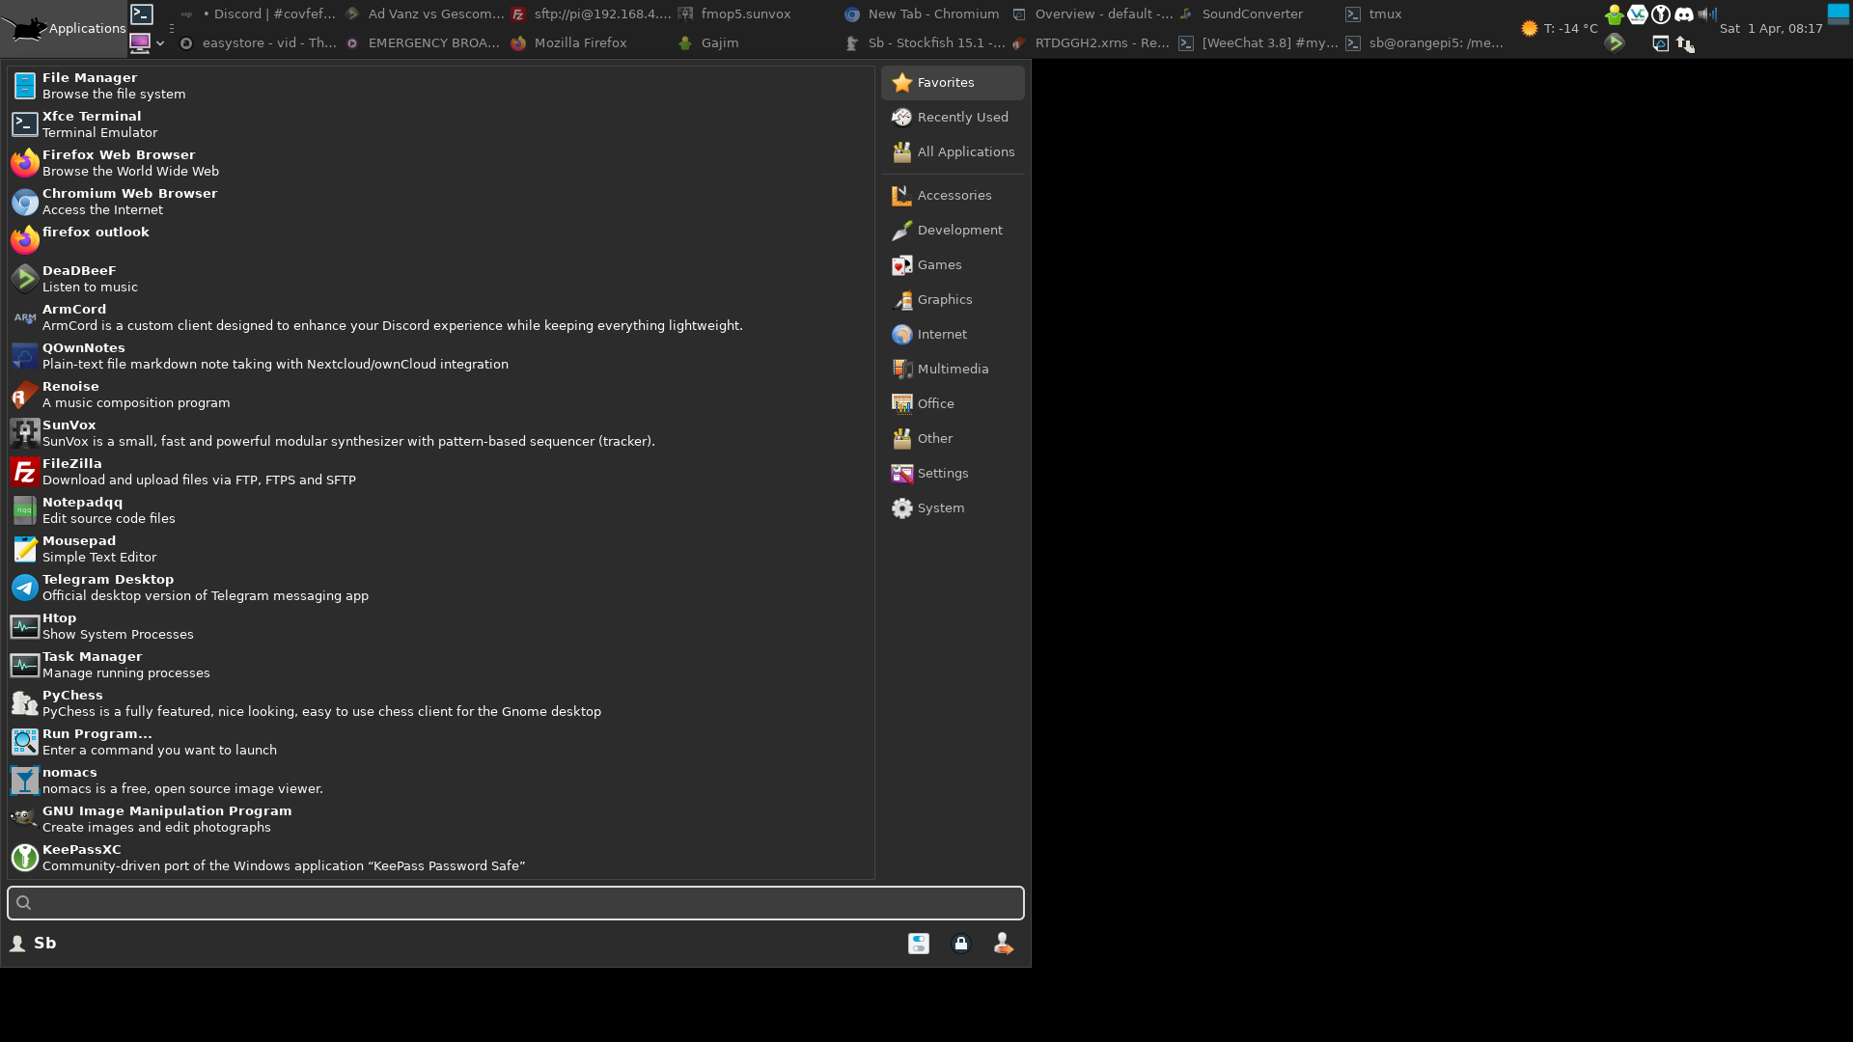Open the Internet category

coord(953,335)
